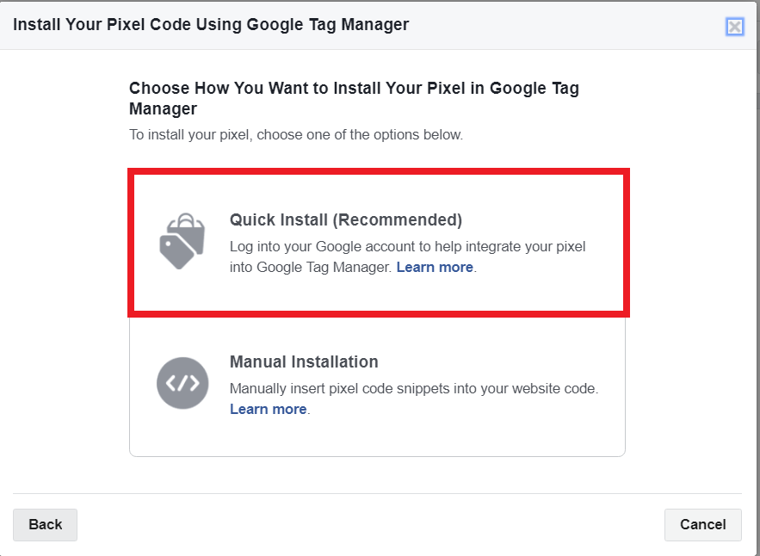This screenshot has height=556, width=760.
Task: Click 'into Google Tag Manager' text in Quick Install
Action: (x=311, y=267)
